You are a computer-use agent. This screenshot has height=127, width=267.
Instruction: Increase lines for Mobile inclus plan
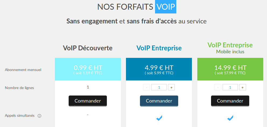pos(243,87)
